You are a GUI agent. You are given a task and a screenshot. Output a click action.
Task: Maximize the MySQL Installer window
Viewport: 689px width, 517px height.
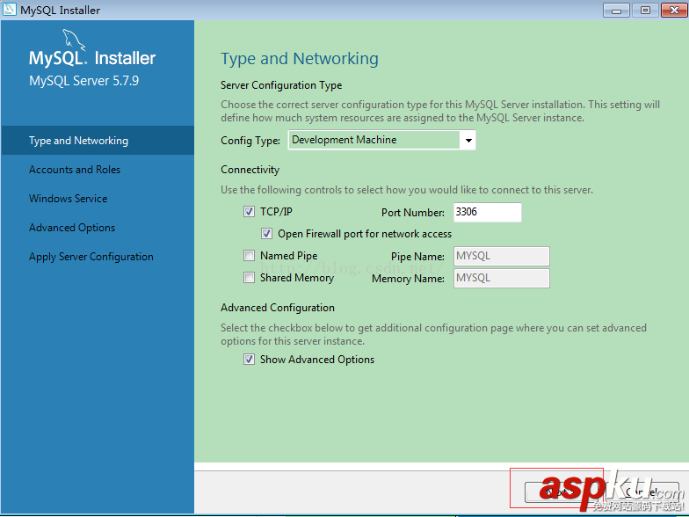(x=645, y=11)
